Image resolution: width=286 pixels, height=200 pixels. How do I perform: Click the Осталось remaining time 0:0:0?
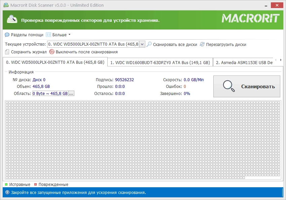(x=120, y=94)
